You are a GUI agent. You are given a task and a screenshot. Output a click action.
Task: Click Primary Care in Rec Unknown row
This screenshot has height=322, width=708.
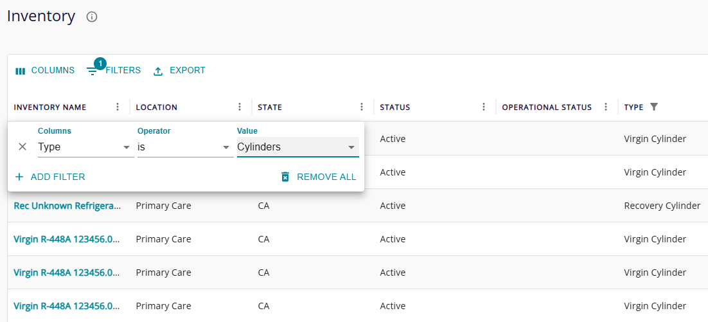[163, 206]
